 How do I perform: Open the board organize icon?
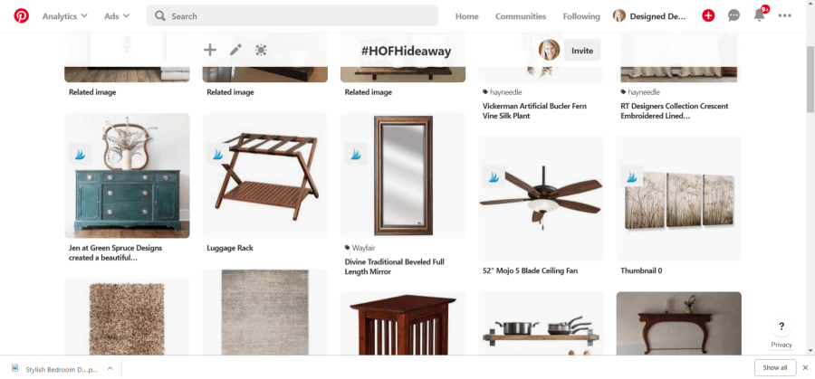(261, 50)
